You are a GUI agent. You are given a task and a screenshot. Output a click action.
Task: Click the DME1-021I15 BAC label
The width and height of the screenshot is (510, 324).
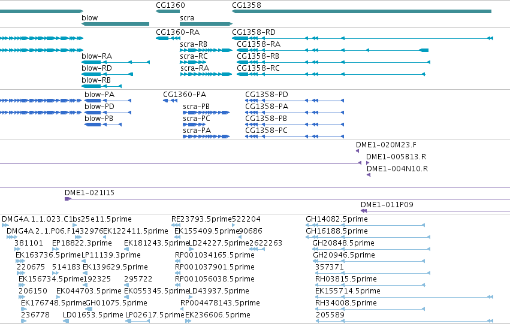pyautogui.click(x=90, y=193)
